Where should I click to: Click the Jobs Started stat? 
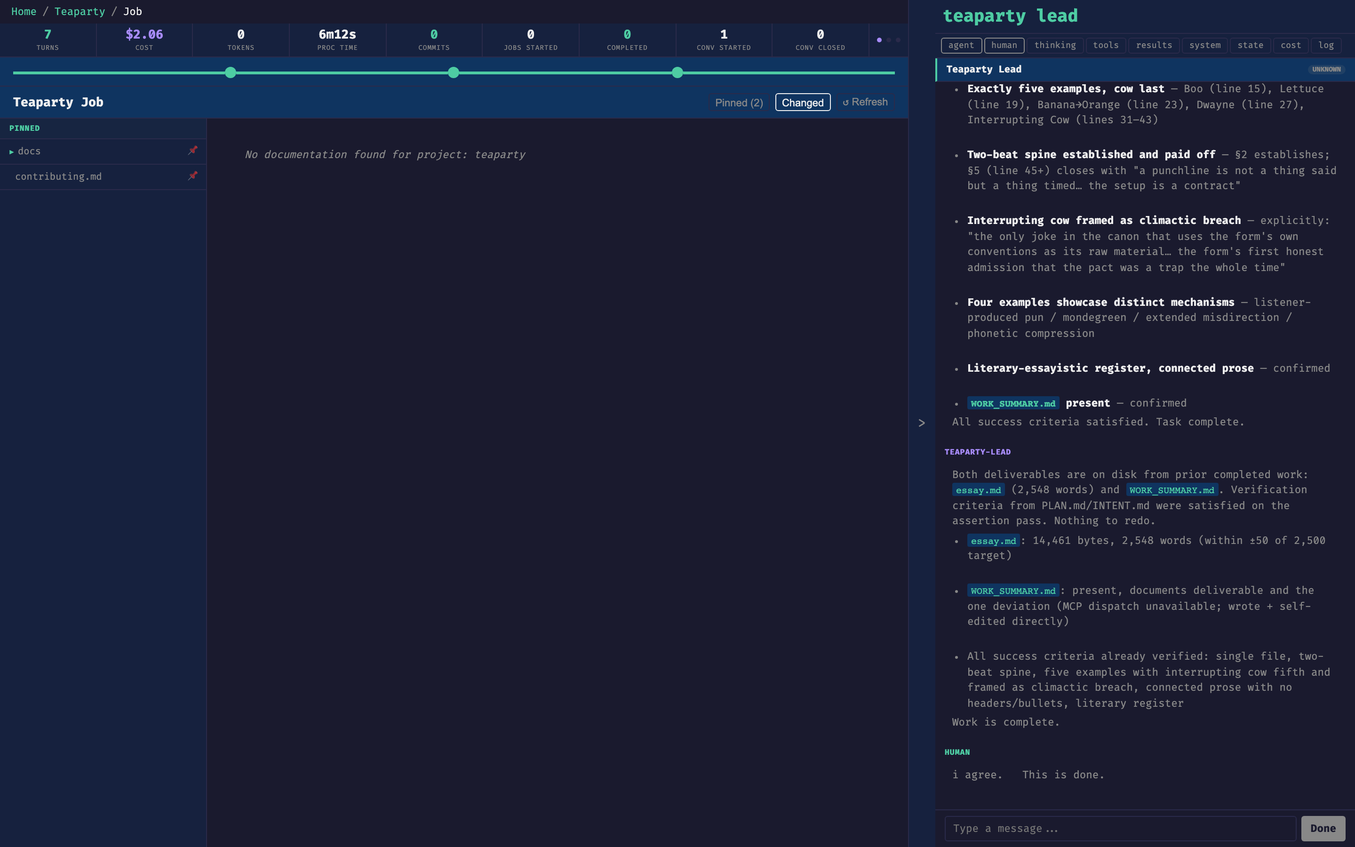pyautogui.click(x=530, y=40)
